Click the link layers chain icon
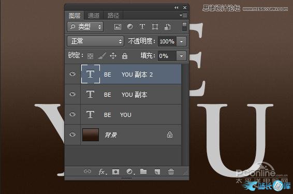293x194 pixels. click(x=87, y=171)
